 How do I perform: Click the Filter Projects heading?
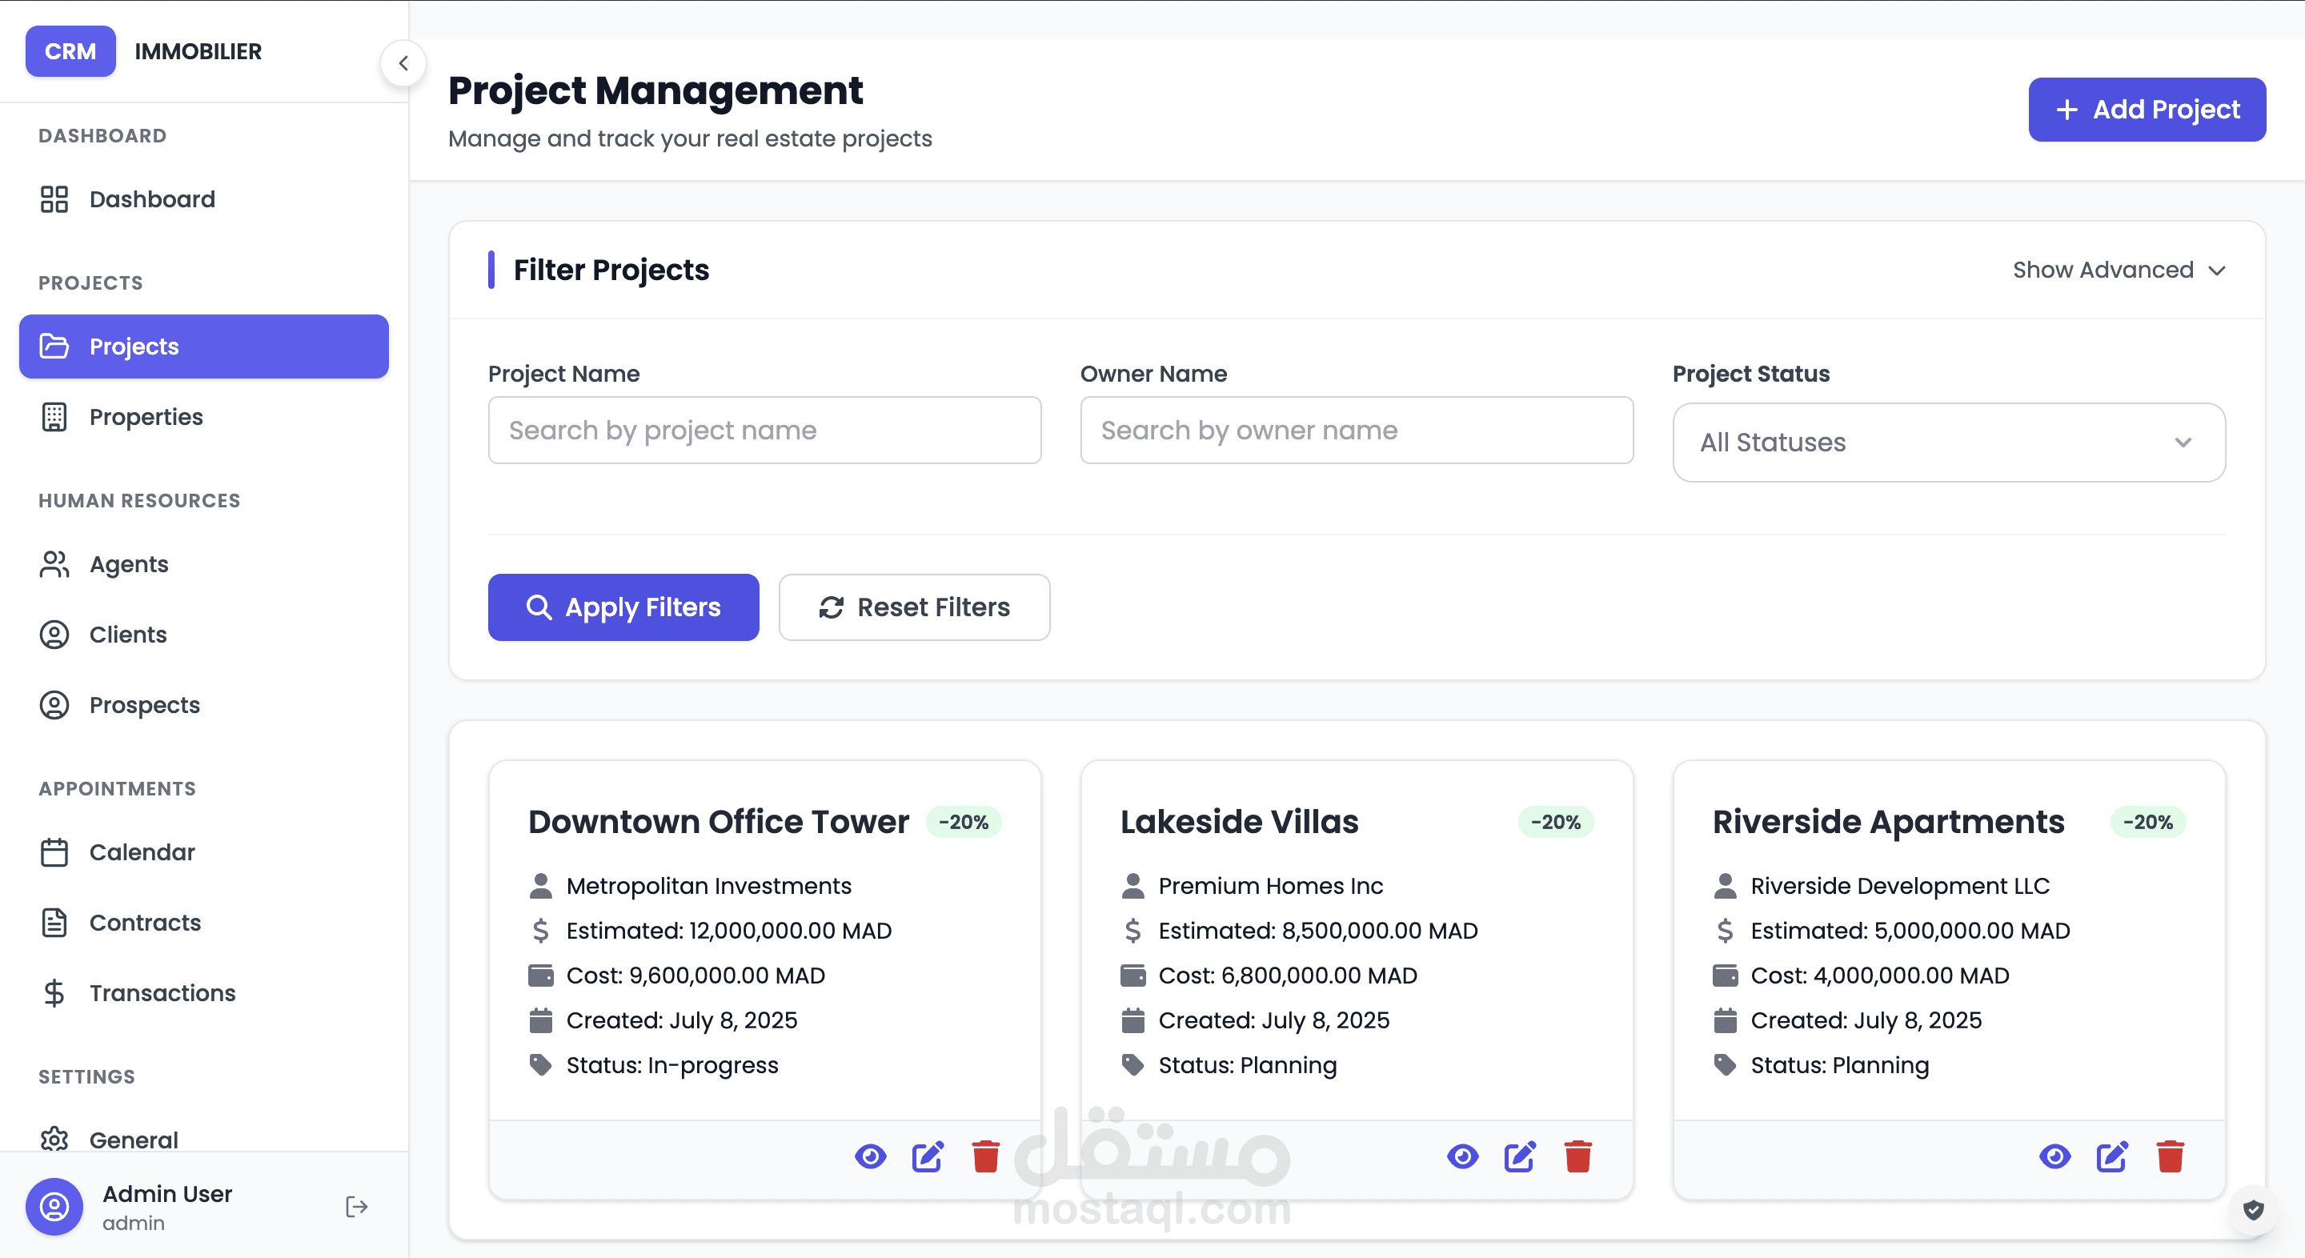(x=611, y=270)
